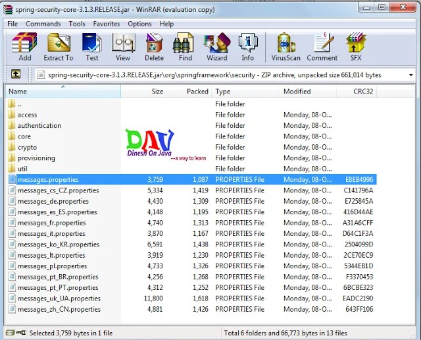Click the packed value 1,438
The width and height of the screenshot is (421, 340).
point(200,244)
